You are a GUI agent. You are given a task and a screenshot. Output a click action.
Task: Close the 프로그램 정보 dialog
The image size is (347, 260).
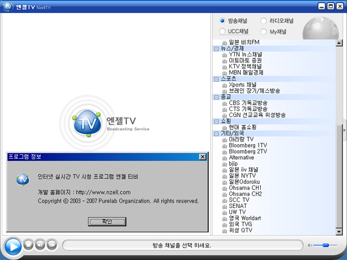point(202,157)
